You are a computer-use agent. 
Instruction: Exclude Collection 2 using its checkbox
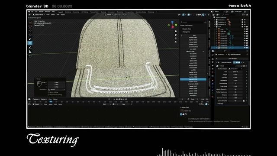coord(242,22)
